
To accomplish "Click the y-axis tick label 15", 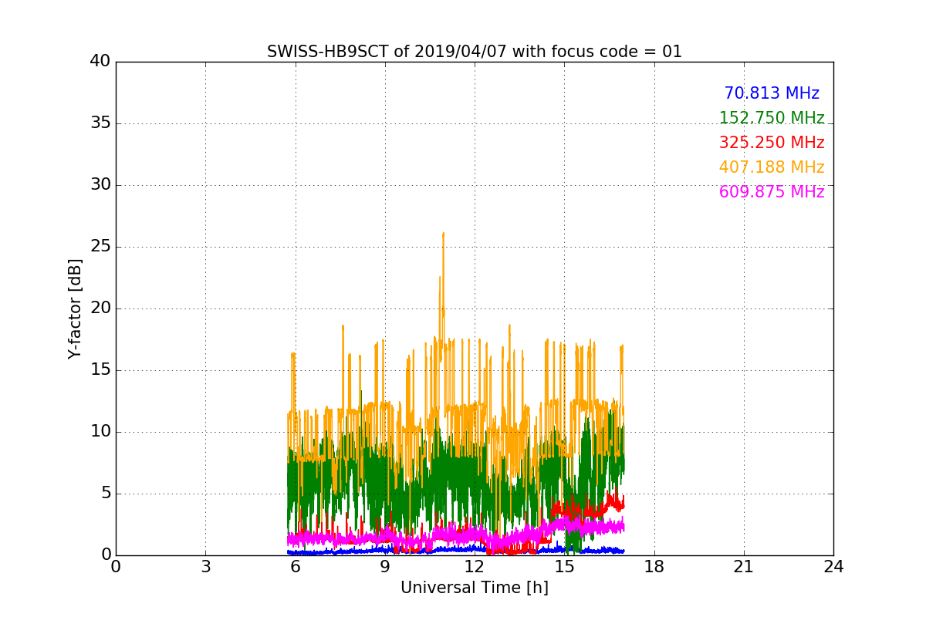I will (x=100, y=370).
